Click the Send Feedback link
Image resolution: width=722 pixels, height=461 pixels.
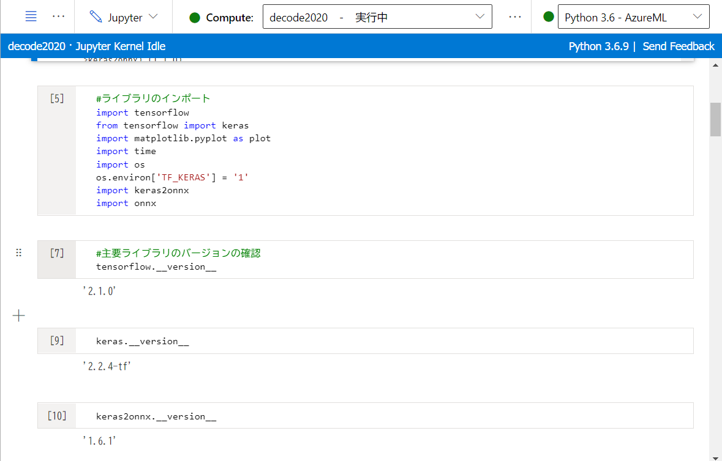pyautogui.click(x=679, y=46)
